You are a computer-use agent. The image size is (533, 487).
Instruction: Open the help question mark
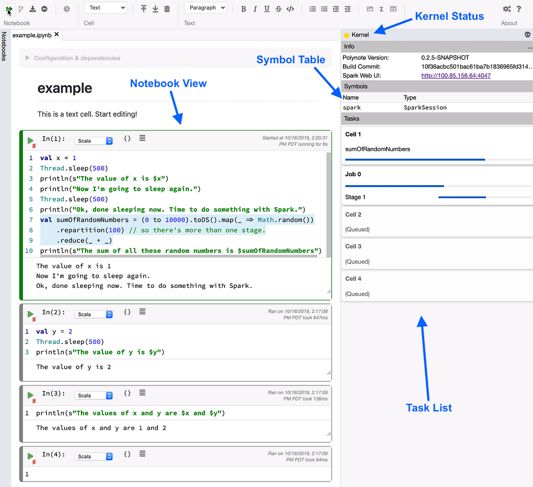(x=518, y=9)
